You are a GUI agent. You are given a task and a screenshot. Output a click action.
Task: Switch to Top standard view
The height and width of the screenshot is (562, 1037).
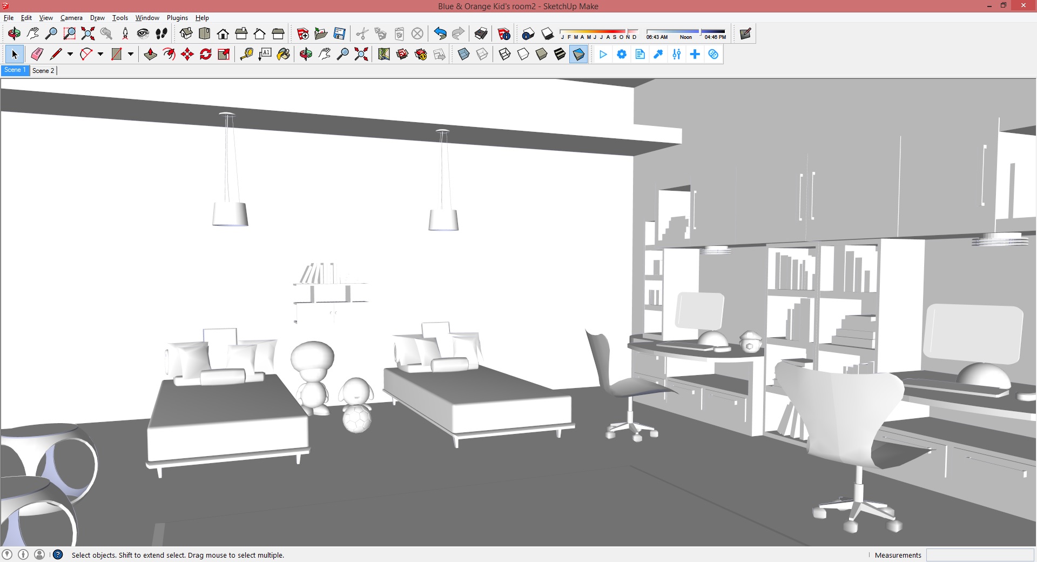(205, 34)
